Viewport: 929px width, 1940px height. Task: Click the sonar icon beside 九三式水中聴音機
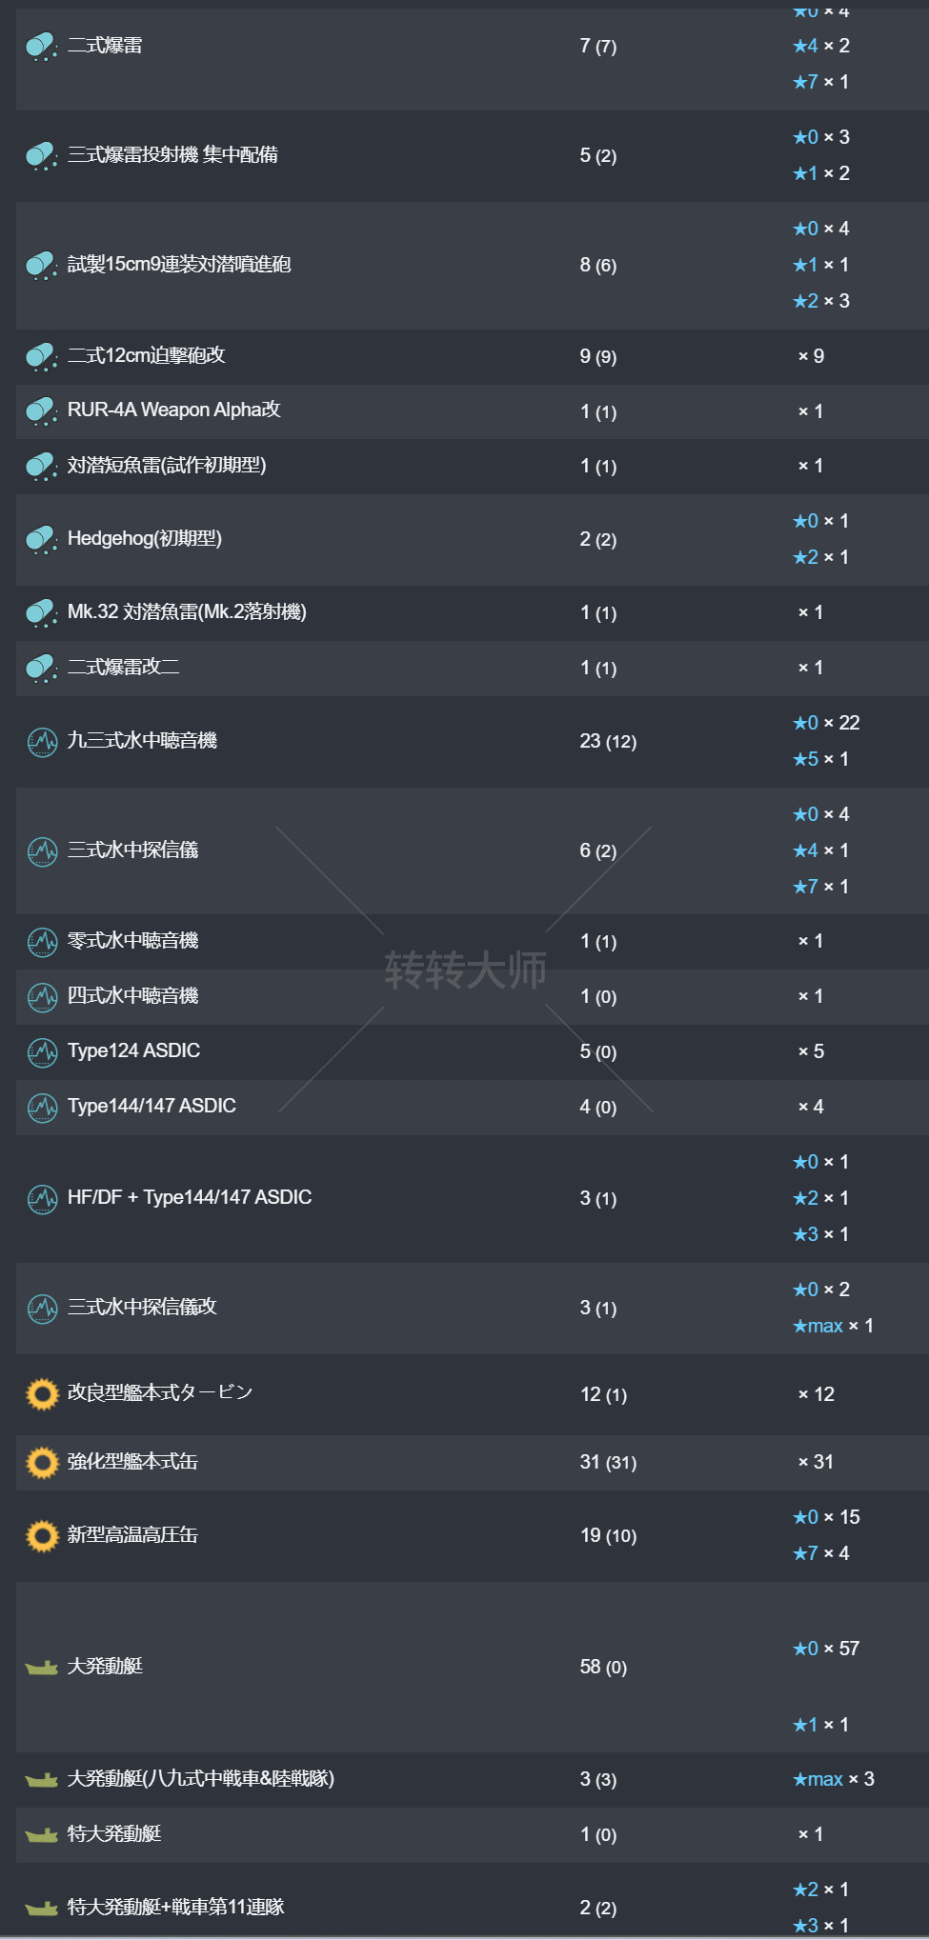[42, 741]
